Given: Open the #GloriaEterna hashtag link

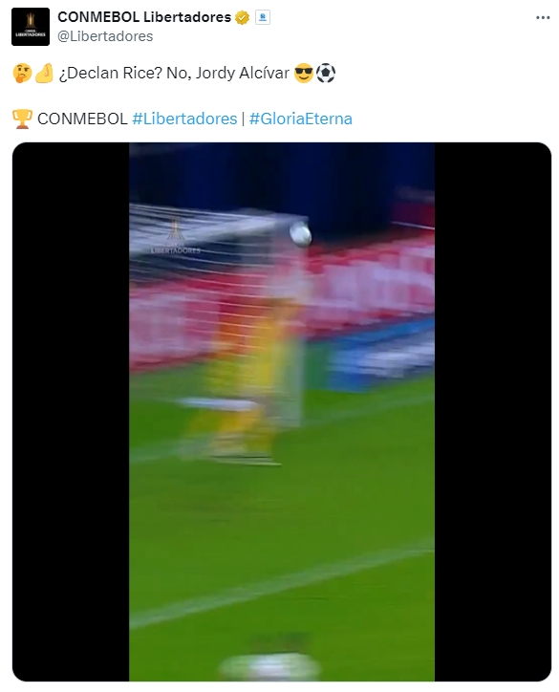Looking at the screenshot, I should [x=300, y=119].
